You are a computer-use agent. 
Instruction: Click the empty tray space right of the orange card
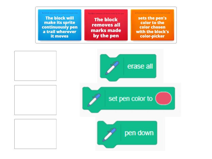click(x=175, y=25)
